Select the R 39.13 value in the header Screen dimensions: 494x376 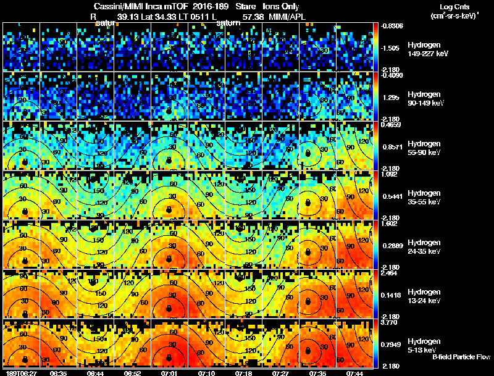pyautogui.click(x=114, y=17)
